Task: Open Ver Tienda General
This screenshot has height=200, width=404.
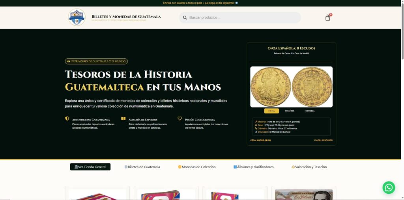Action: pos(90,167)
